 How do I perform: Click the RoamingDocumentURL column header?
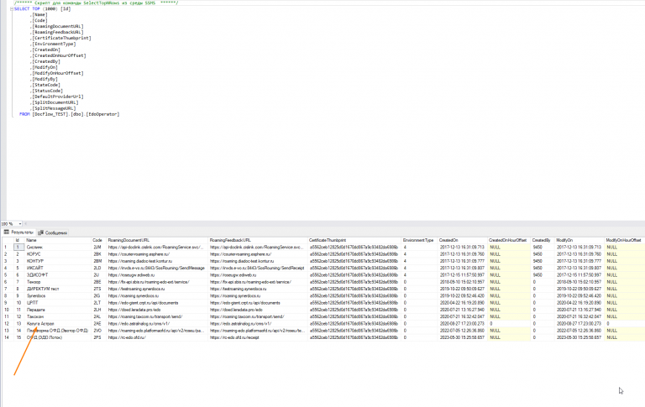[157, 240]
